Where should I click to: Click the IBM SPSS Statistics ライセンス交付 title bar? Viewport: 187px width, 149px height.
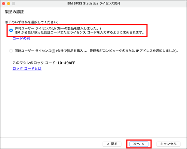pos(93,3)
